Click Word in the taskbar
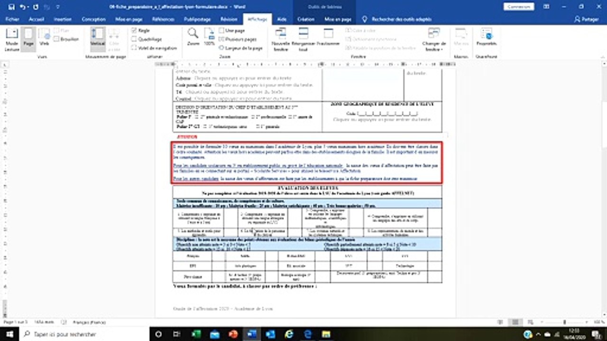Screen dimensions: 607x341 pos(251,334)
